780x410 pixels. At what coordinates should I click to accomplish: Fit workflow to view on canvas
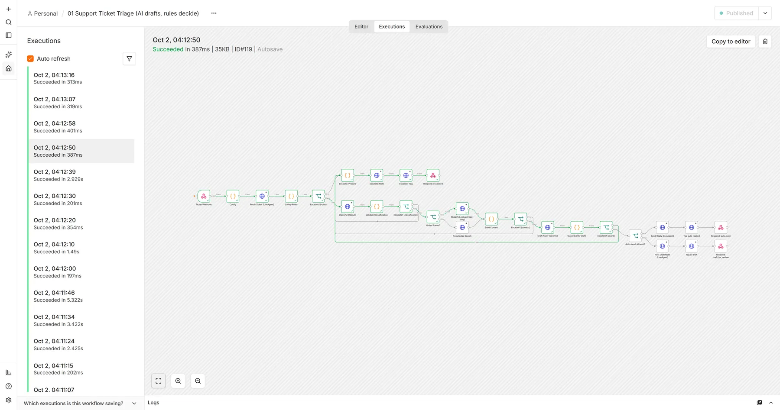pos(158,381)
